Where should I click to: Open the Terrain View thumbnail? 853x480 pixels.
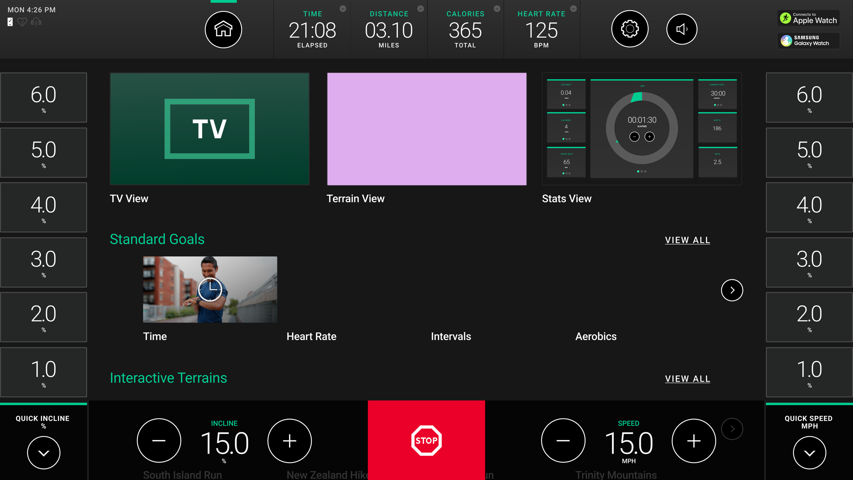click(426, 129)
